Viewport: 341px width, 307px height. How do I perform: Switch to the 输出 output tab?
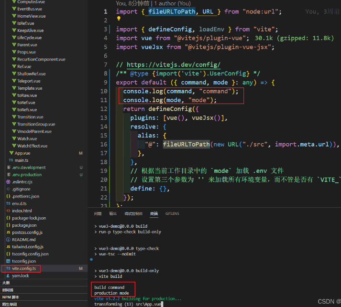click(x=113, y=213)
